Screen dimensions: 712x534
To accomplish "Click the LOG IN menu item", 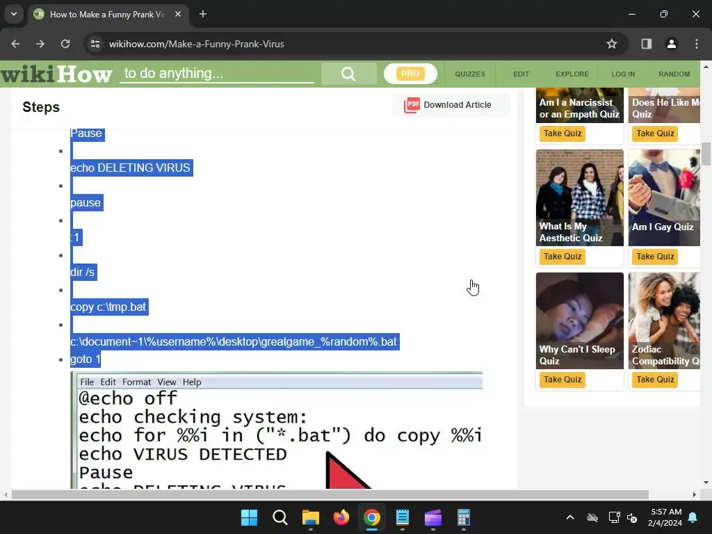I will (x=623, y=74).
